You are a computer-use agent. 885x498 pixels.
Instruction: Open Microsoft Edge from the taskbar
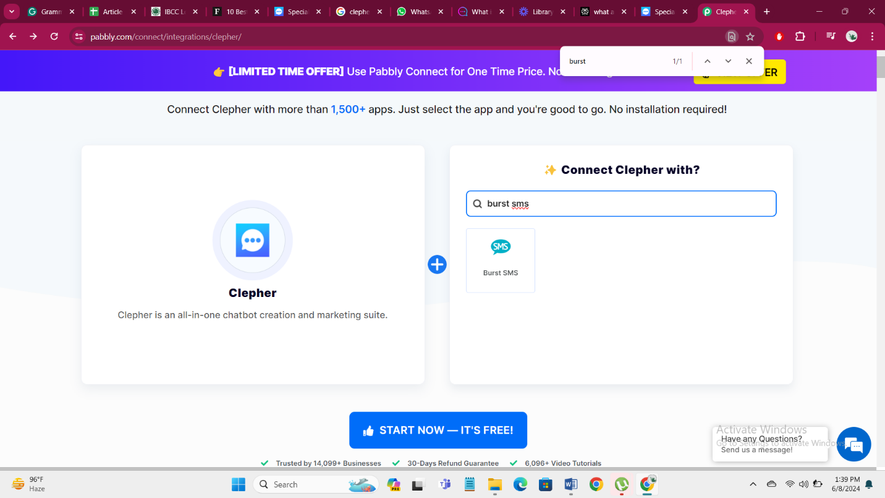point(520,484)
